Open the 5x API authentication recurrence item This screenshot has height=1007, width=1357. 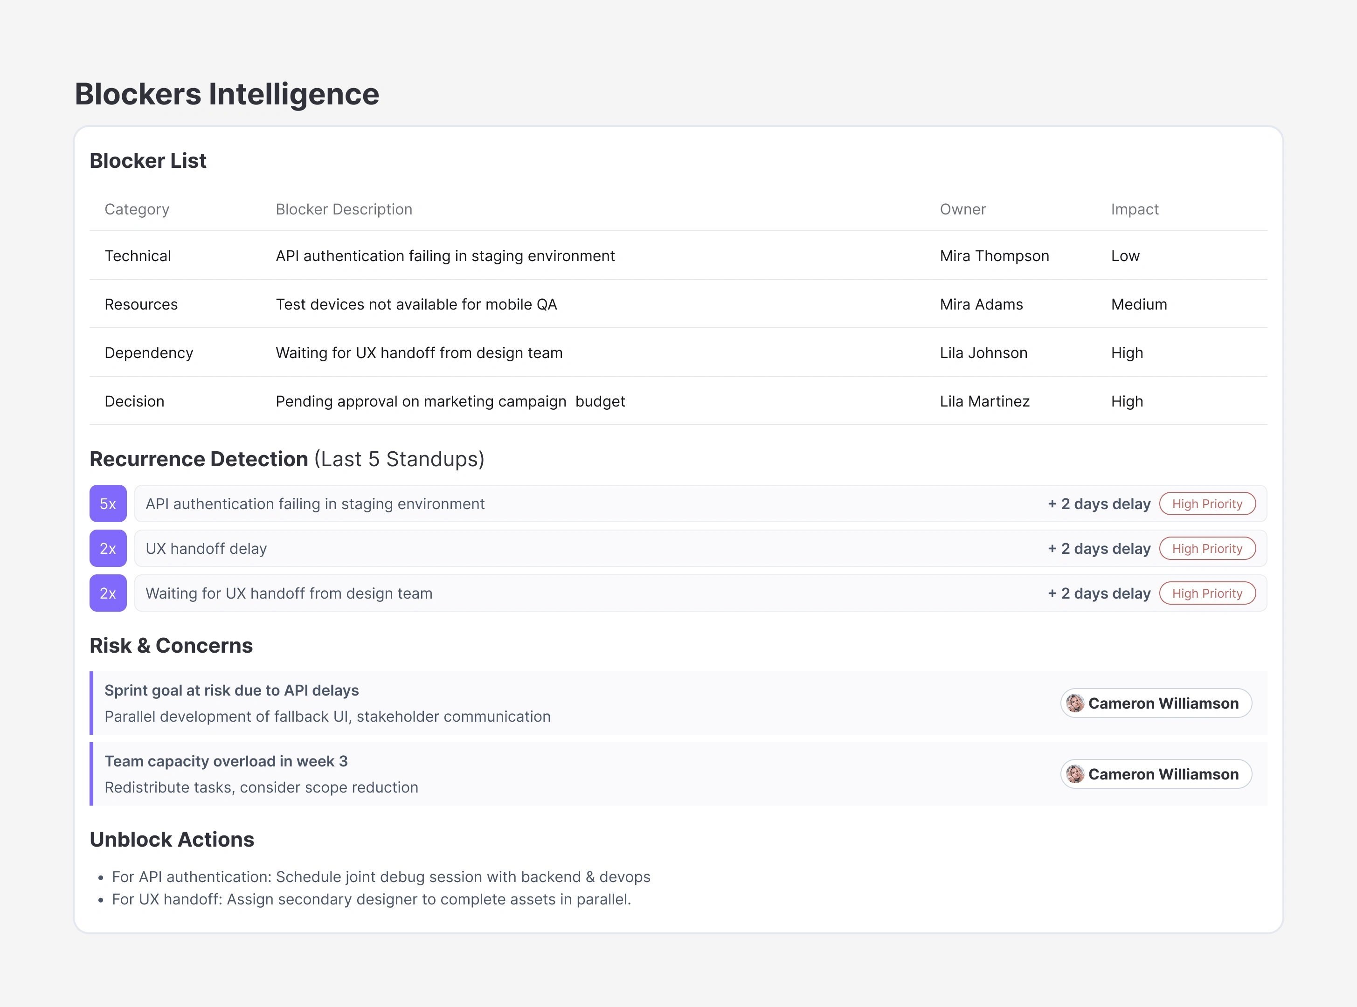pyautogui.click(x=700, y=504)
